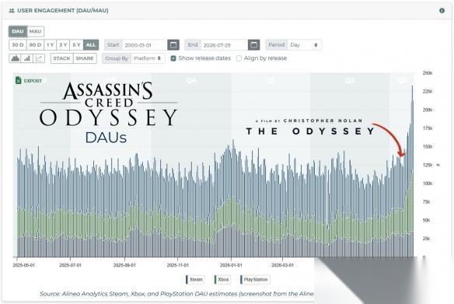The height and width of the screenshot is (304, 454).
Task: Select the line chart type icon
Action: tap(39, 58)
